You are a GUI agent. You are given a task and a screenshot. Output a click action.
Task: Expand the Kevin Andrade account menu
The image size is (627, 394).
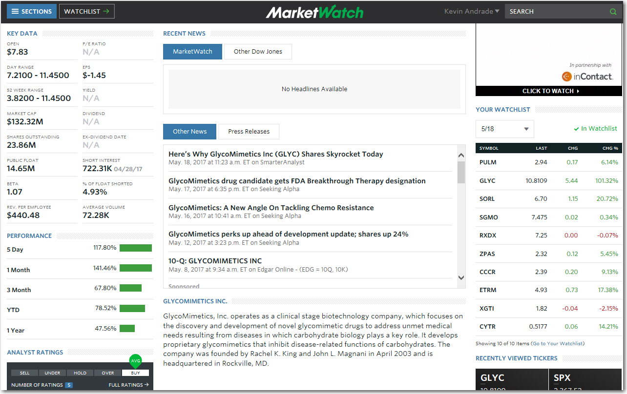click(x=472, y=11)
